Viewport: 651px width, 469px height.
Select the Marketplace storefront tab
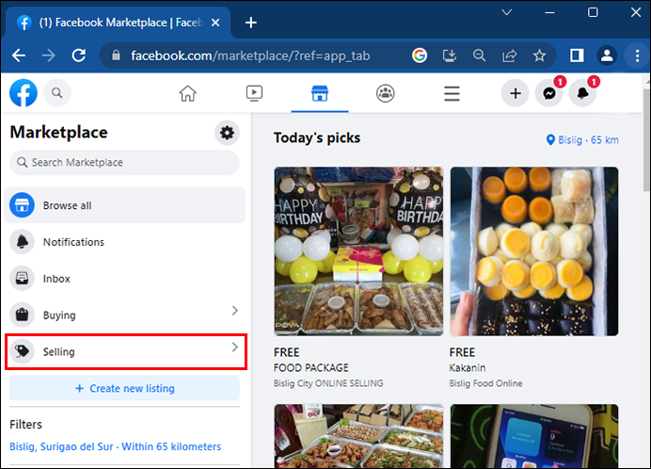(x=320, y=93)
